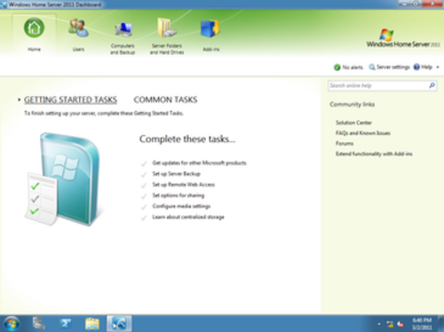
Task: Open Windows Start orb
Action: (x=12, y=323)
